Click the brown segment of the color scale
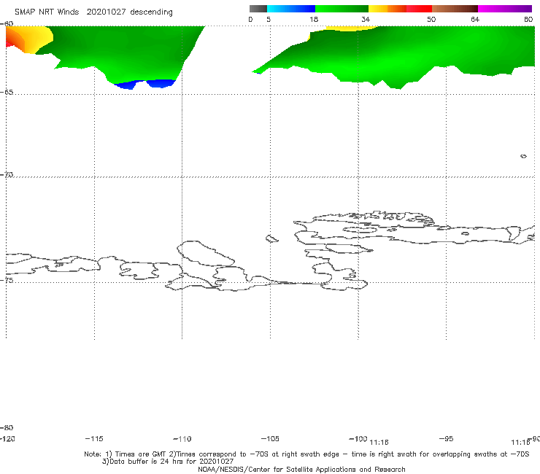 click(x=455, y=9)
